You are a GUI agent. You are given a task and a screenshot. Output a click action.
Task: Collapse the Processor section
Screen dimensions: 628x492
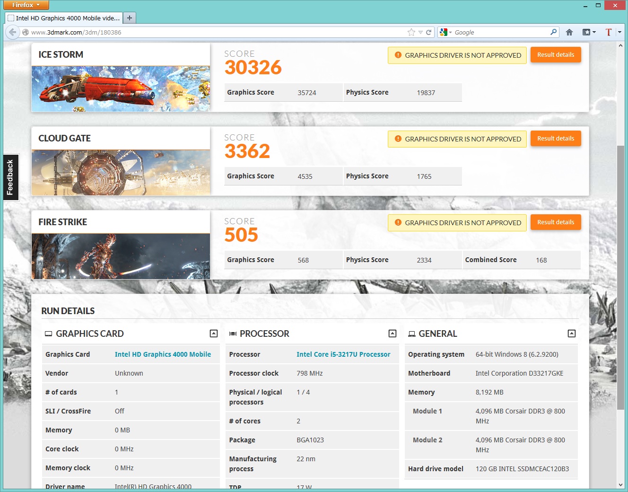(x=392, y=334)
